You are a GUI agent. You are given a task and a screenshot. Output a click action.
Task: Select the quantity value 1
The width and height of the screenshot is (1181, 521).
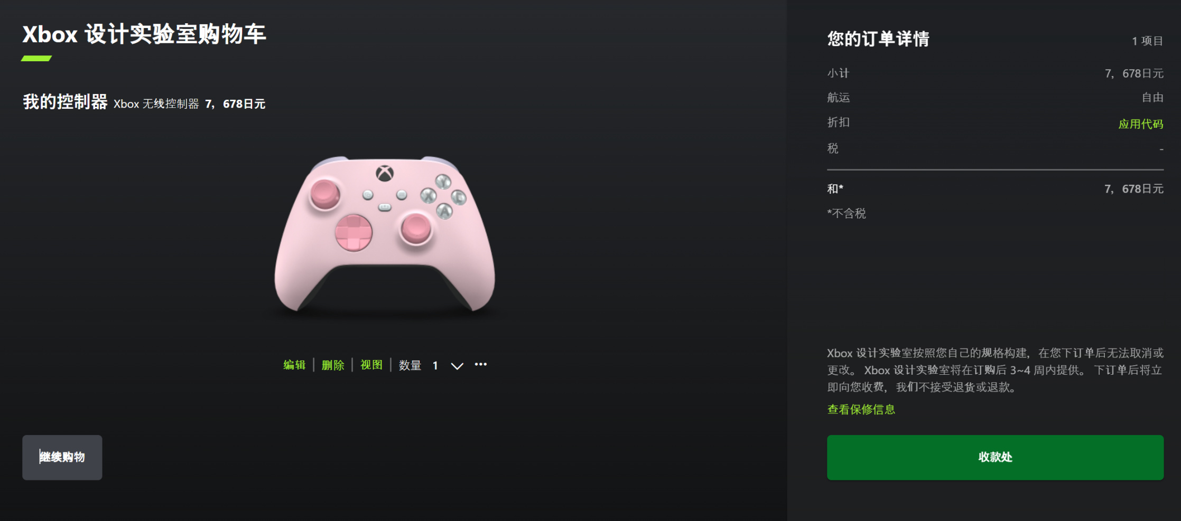(x=435, y=365)
